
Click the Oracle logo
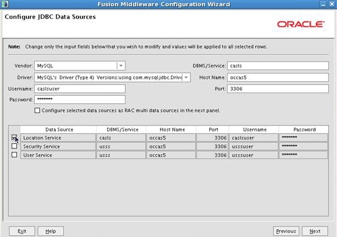tap(300, 25)
